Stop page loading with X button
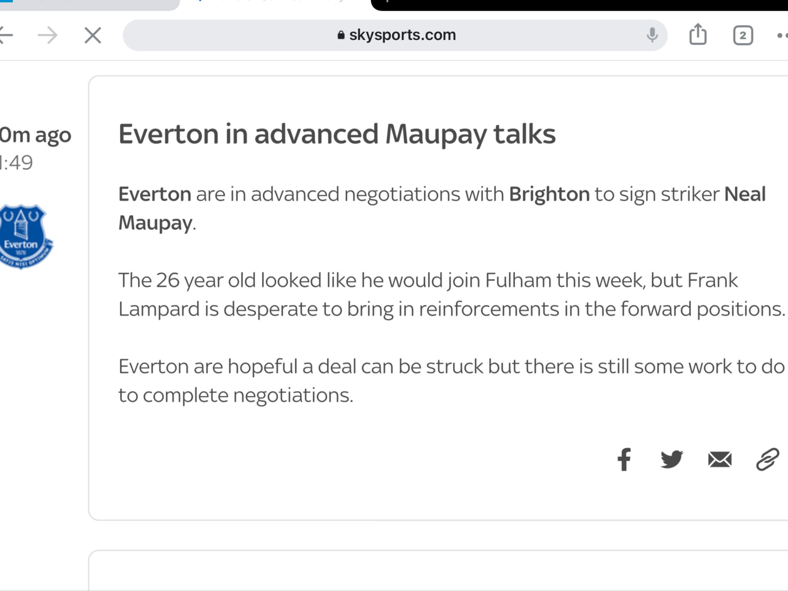The height and width of the screenshot is (591, 788). 93,36
